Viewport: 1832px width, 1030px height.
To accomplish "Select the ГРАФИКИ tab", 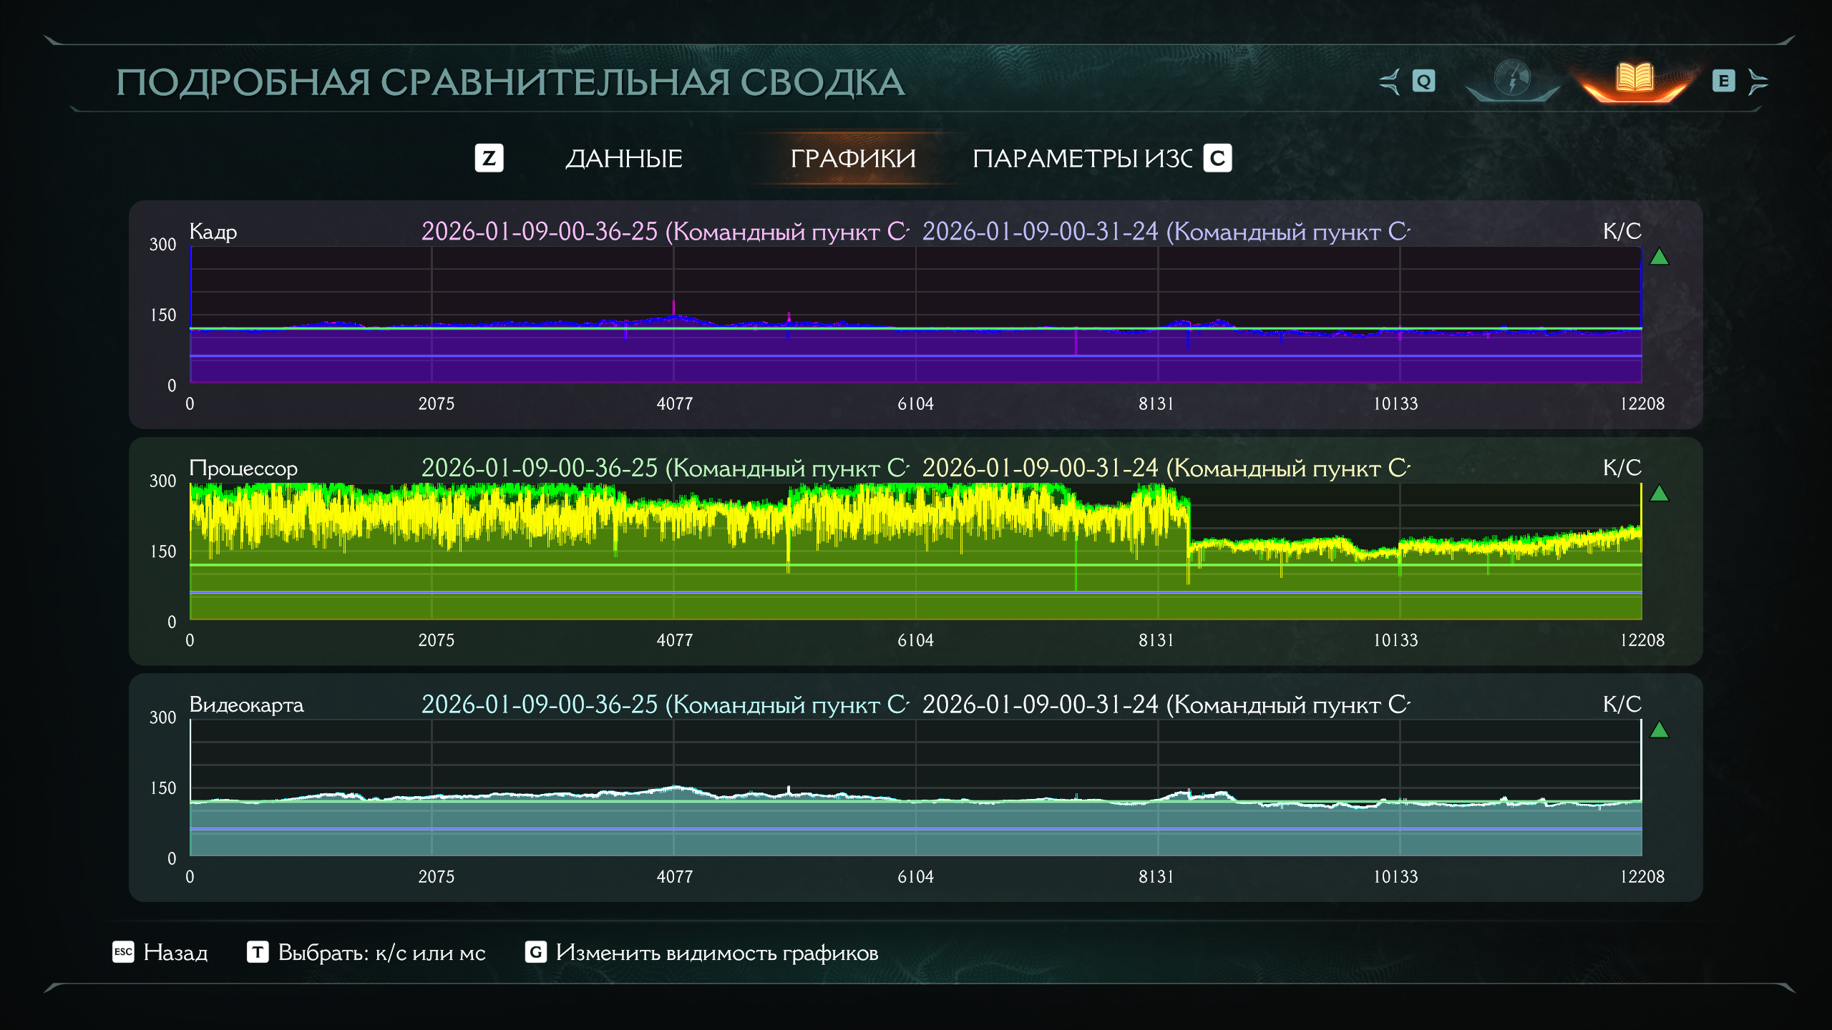I will 853,159.
